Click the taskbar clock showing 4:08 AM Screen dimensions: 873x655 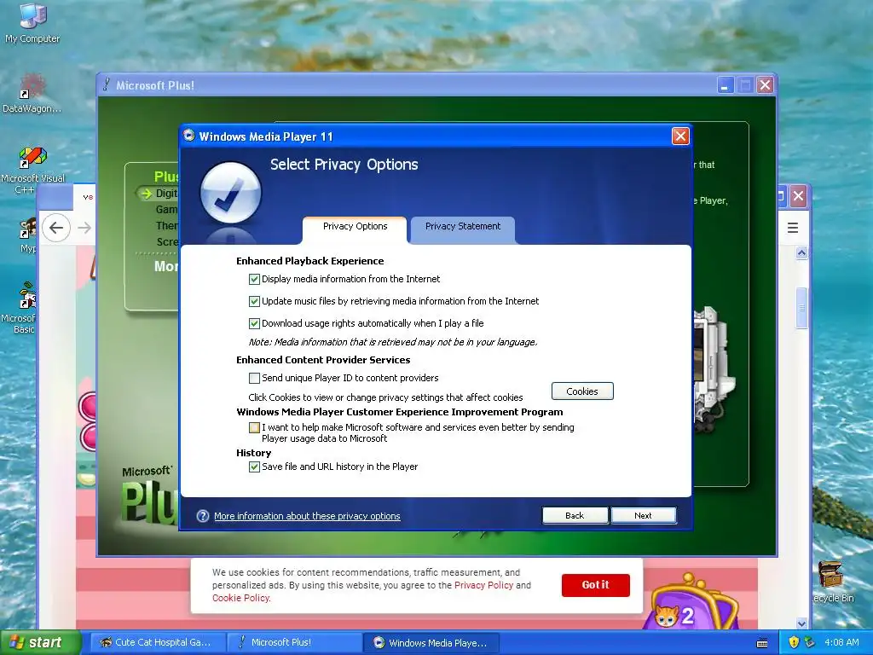click(x=841, y=642)
